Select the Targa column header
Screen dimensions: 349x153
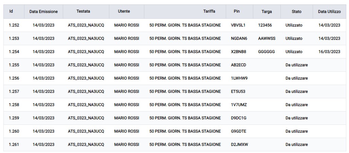pyautogui.click(x=267, y=12)
